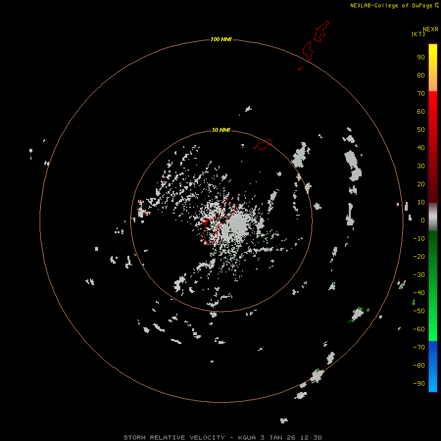
Task: Click the Storm Relative Velocity KGUA title text
Action: click(x=222, y=438)
